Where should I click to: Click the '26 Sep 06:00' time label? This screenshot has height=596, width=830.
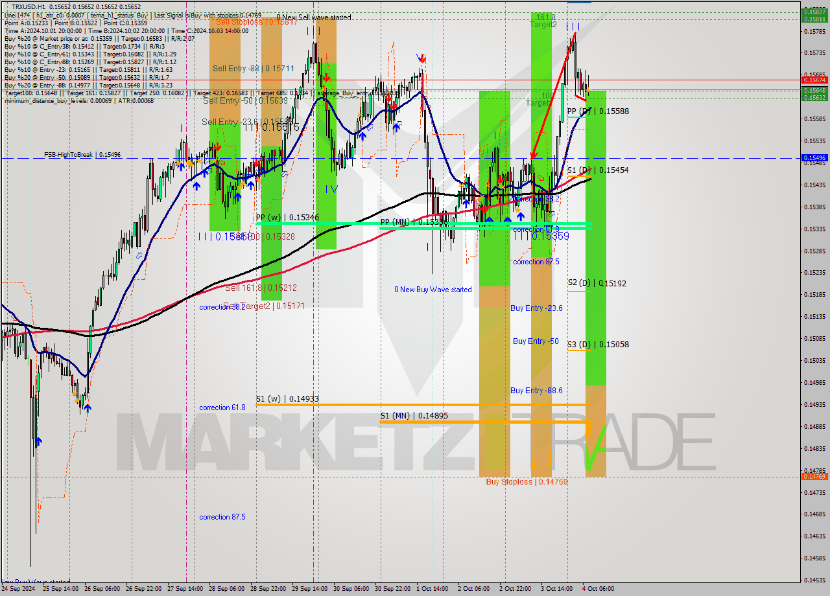pos(102,589)
